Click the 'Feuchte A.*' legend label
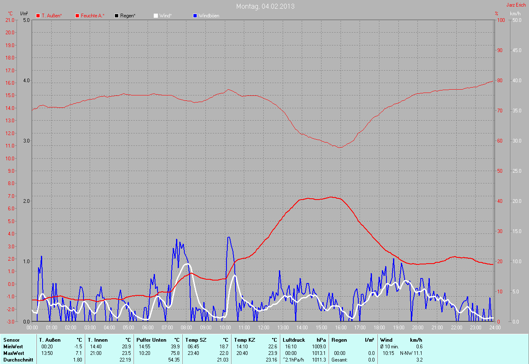 93,16
